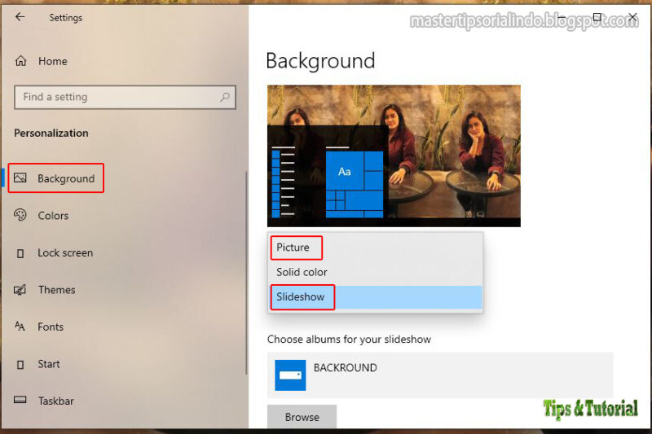Open Colors using the palette icon
The width and height of the screenshot is (652, 434).
point(20,215)
